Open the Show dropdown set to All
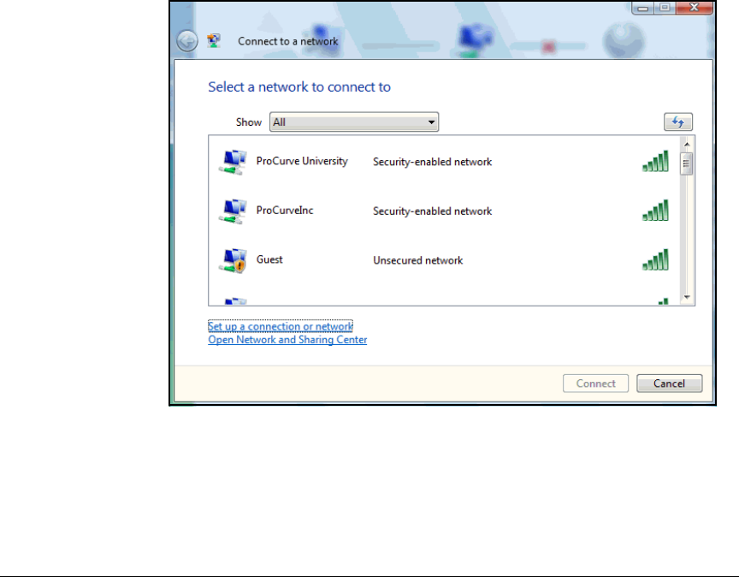Screen dimensions: 739x577 [354, 122]
